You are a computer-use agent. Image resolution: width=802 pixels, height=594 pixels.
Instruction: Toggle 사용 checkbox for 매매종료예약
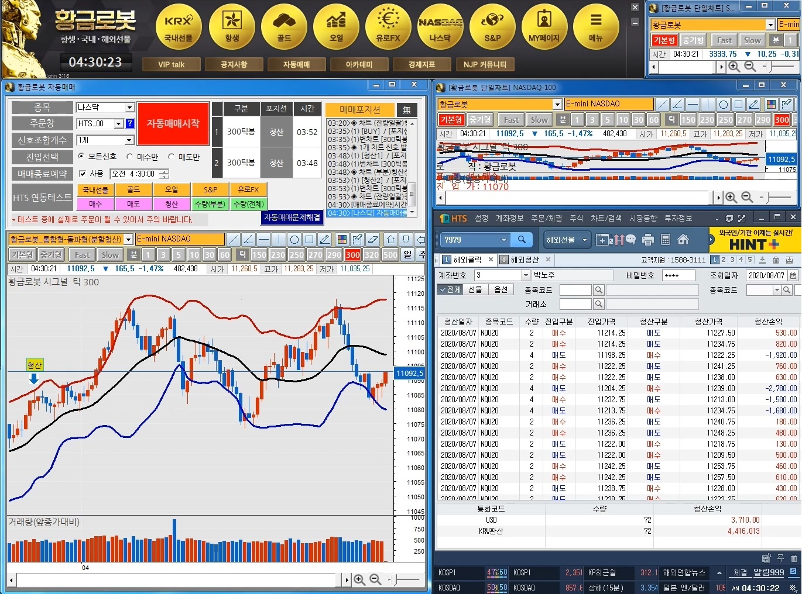click(x=83, y=174)
